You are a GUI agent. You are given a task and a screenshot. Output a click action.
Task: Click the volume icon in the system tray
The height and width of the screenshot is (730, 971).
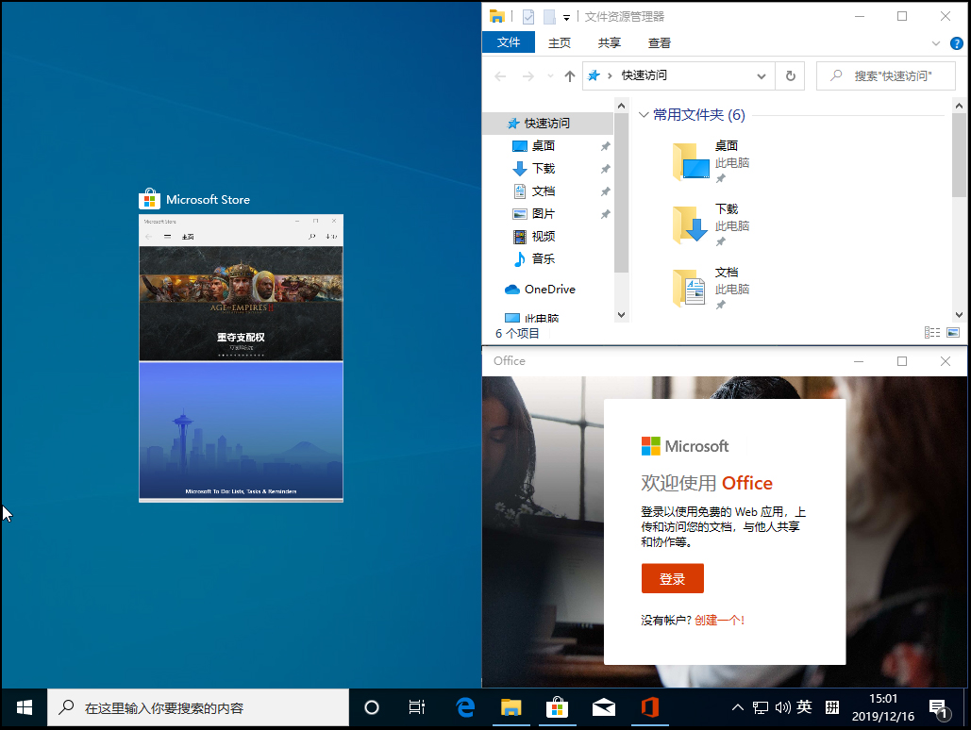coord(784,706)
